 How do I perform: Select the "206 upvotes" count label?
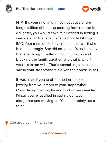tap(19, 123)
